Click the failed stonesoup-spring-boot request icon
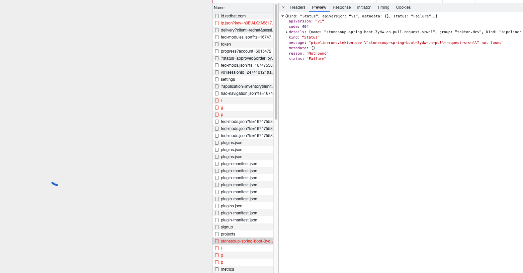This screenshot has width=523, height=273. 217,241
